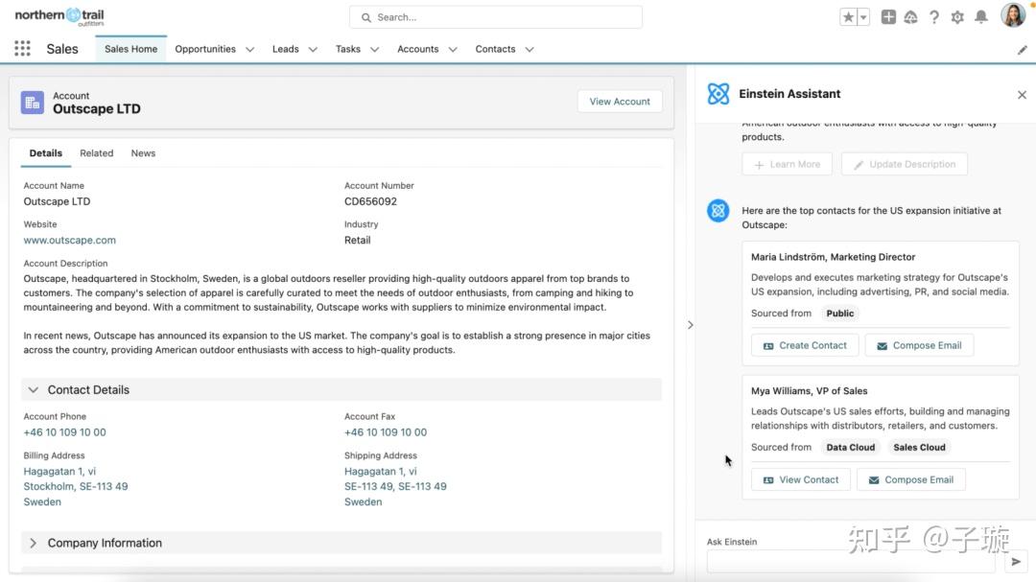
Task: Click the Einstein Assistant panel icon
Action: (718, 93)
